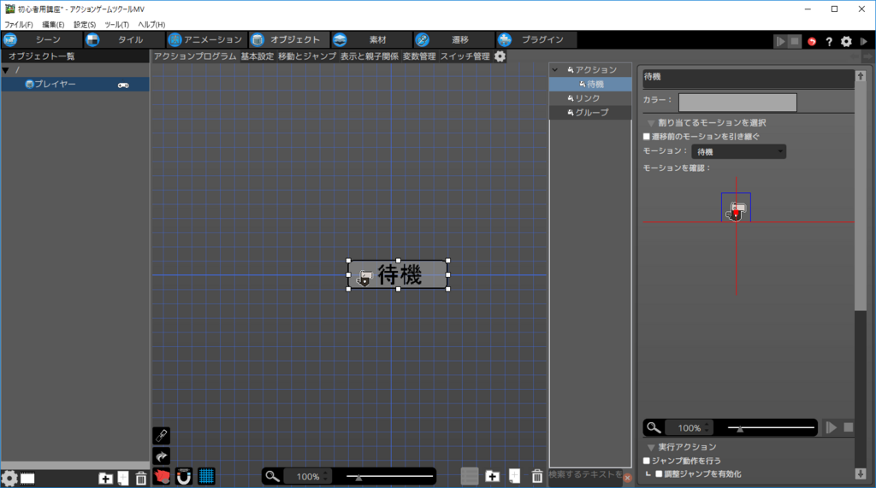Viewport: 876px width, 488px height.
Task: Open help via the question mark icon
Action: pyautogui.click(x=829, y=41)
